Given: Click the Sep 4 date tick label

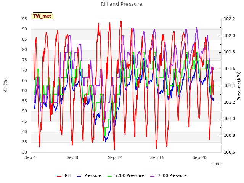Looking at the screenshot, I should point(30,157).
